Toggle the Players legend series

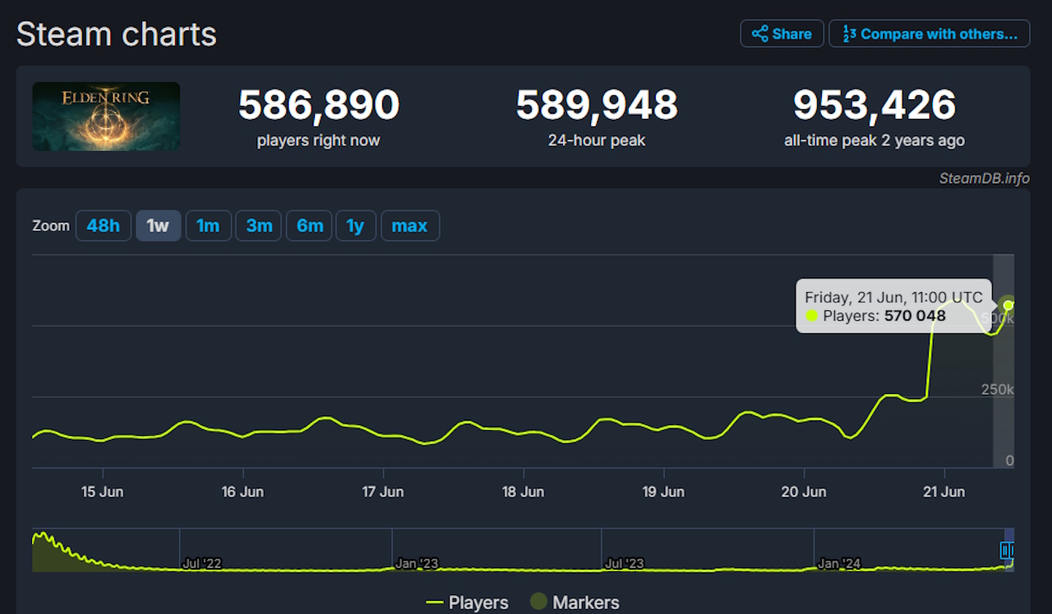(x=467, y=603)
